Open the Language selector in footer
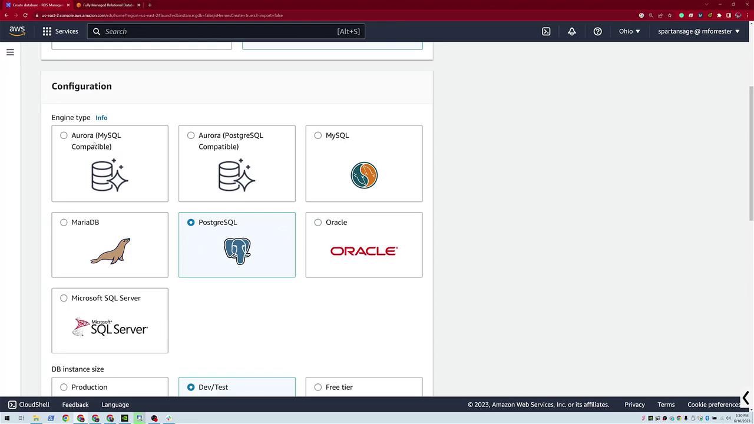 tap(115, 405)
